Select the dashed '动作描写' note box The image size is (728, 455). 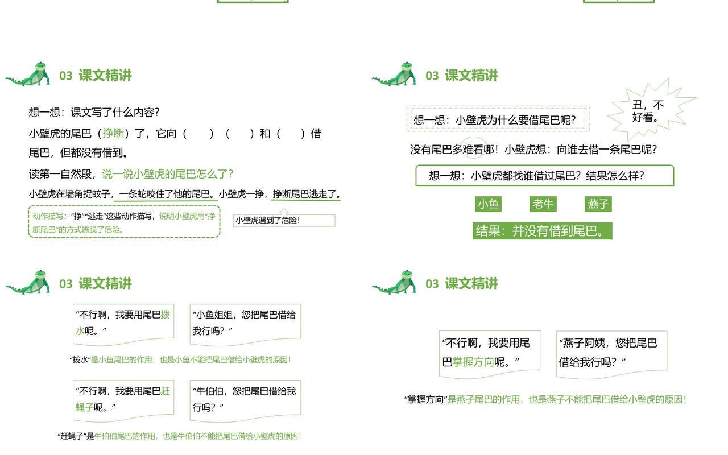pos(124,221)
